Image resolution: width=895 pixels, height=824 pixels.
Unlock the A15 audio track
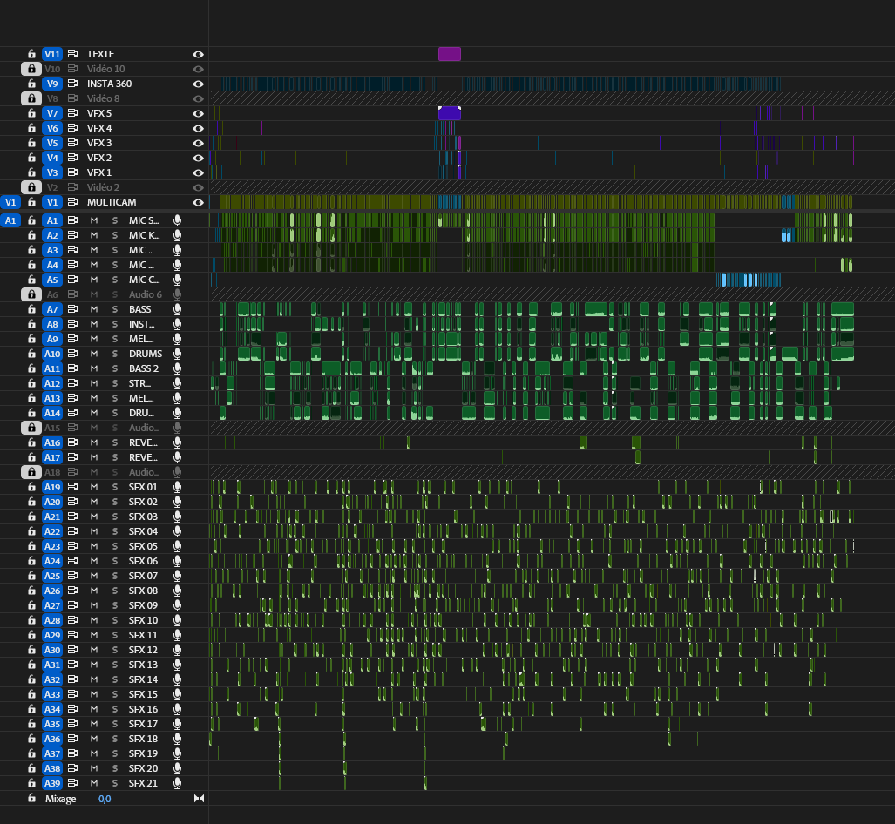[x=31, y=428]
